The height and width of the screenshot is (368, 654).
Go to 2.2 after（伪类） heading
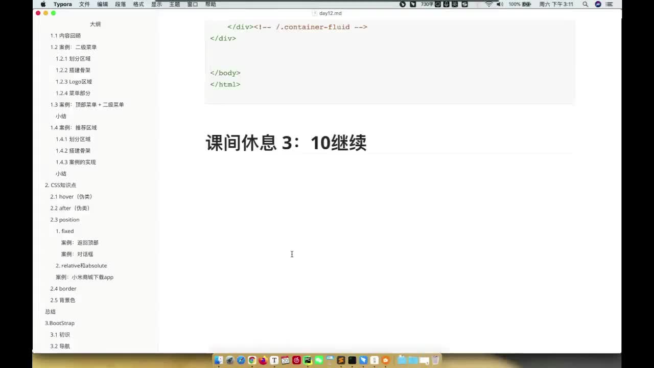[x=70, y=208]
